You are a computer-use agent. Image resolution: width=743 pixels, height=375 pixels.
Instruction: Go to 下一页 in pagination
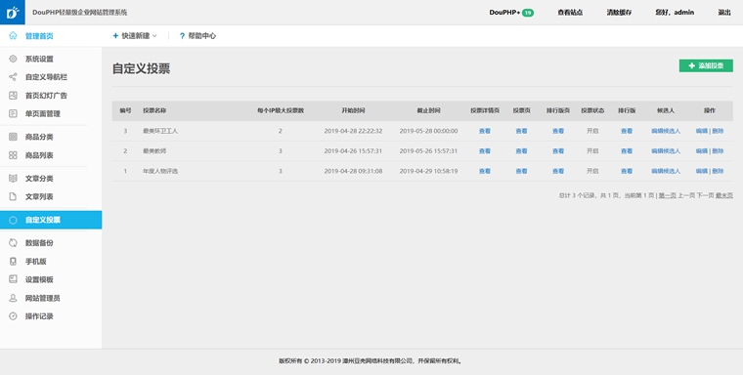[x=705, y=195]
